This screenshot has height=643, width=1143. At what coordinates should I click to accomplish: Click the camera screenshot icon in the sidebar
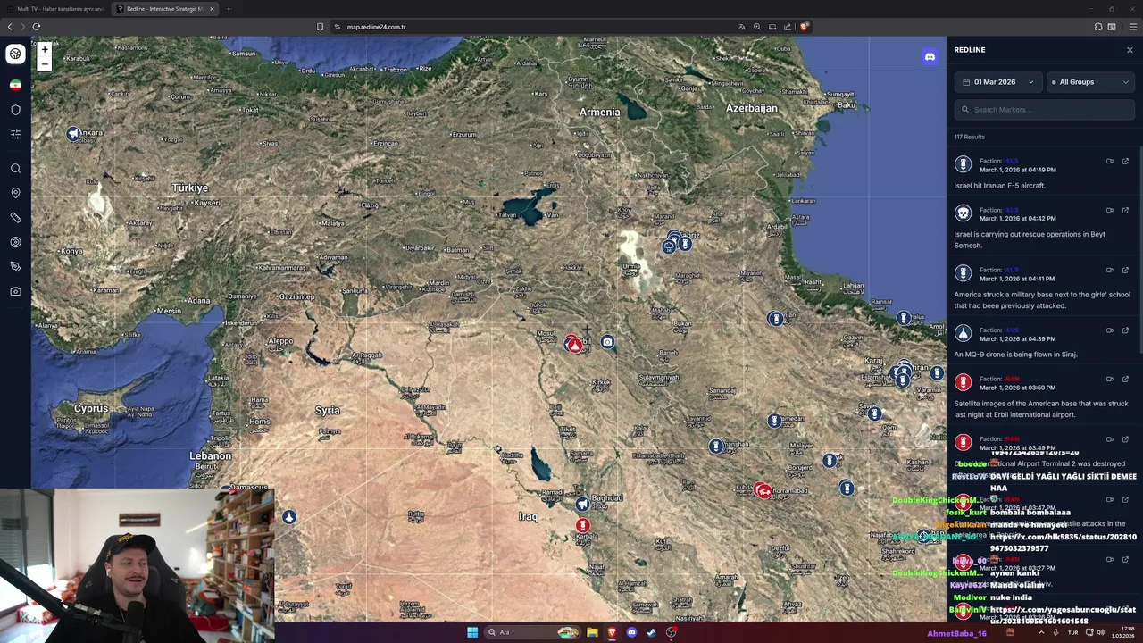pyautogui.click(x=15, y=291)
